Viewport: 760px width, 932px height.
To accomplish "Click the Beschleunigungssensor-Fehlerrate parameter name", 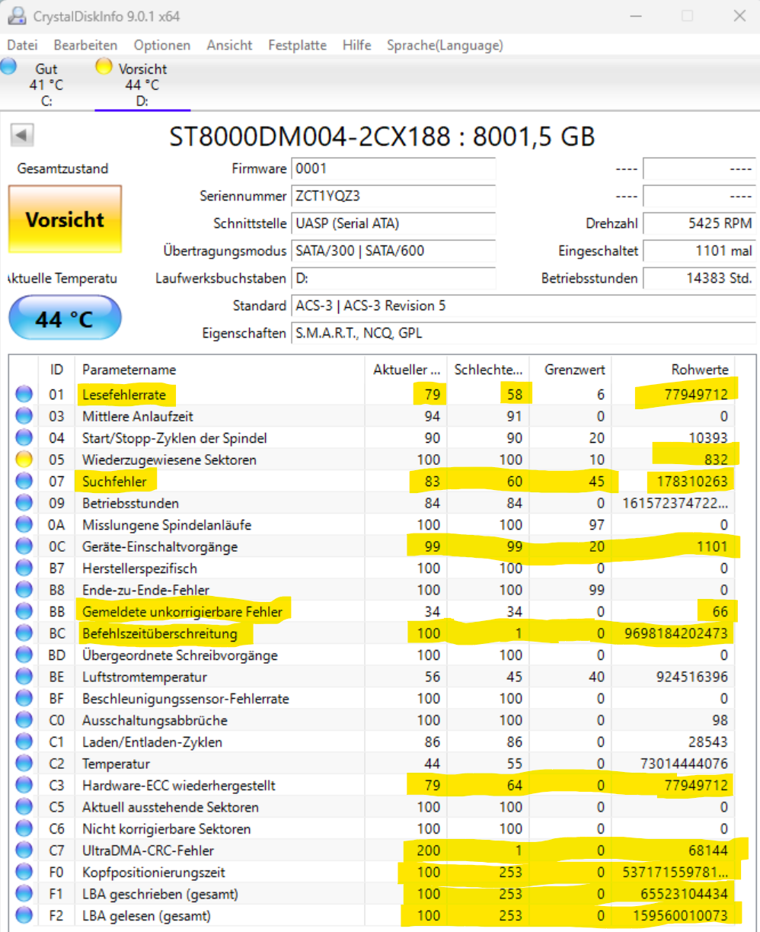I will point(186,699).
